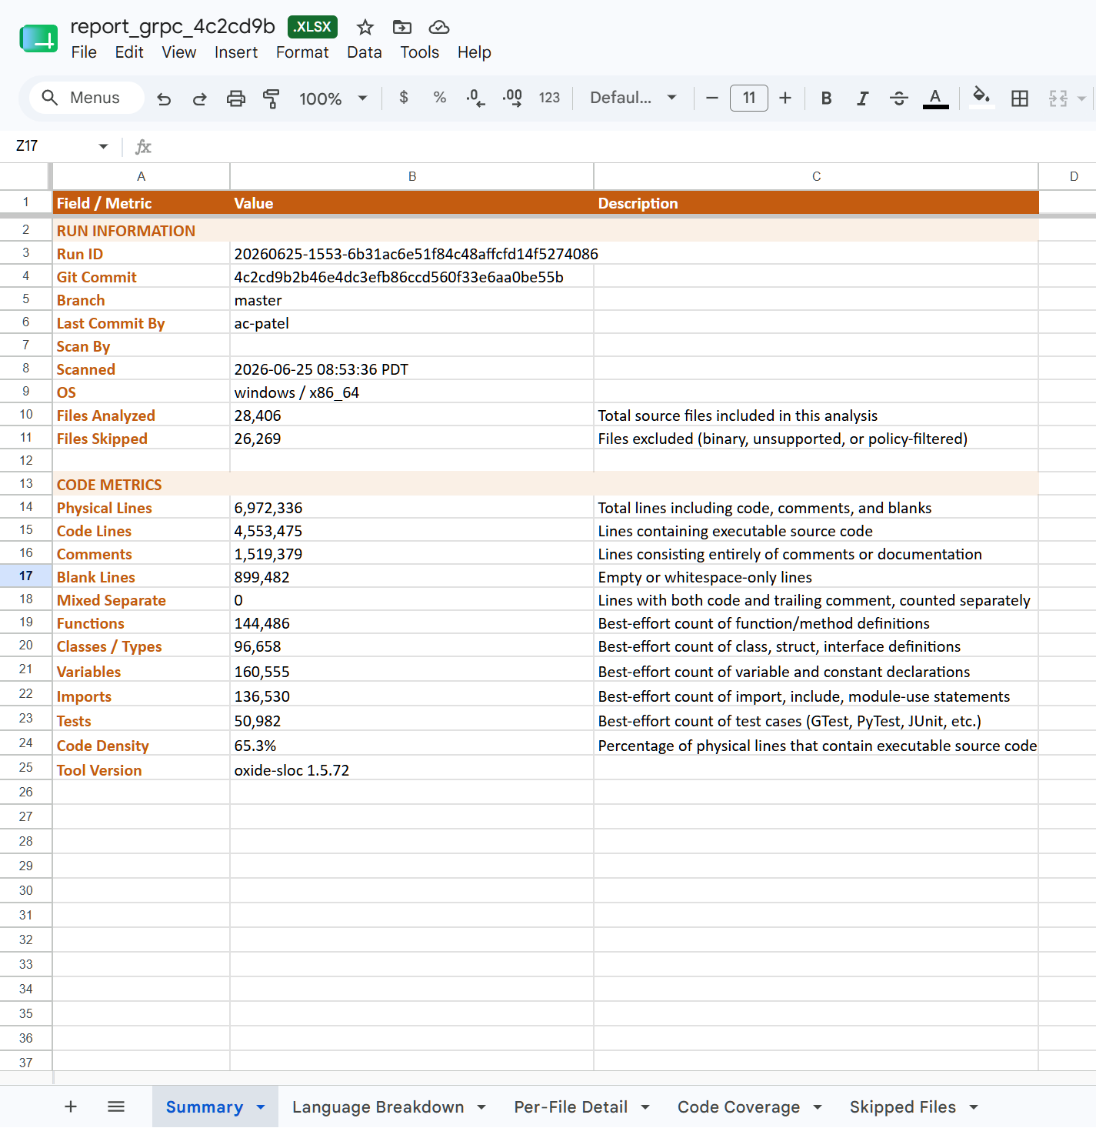Open the All sheets list icon
Image resolution: width=1096 pixels, height=1128 pixels.
coord(116,1106)
